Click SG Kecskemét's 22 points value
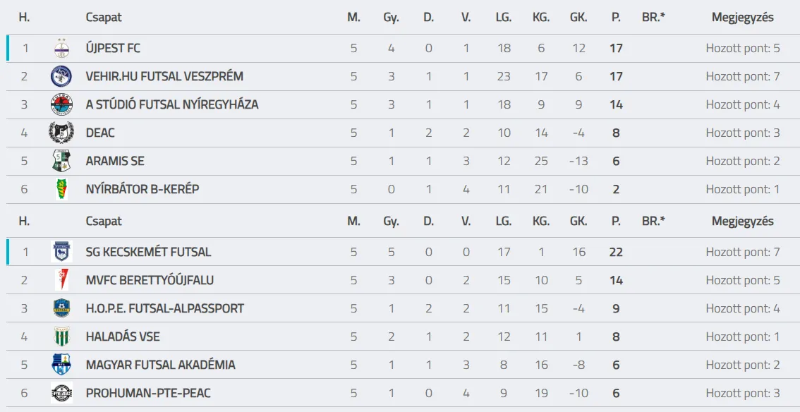Screen dimensions: 800x412 (x=616, y=252)
